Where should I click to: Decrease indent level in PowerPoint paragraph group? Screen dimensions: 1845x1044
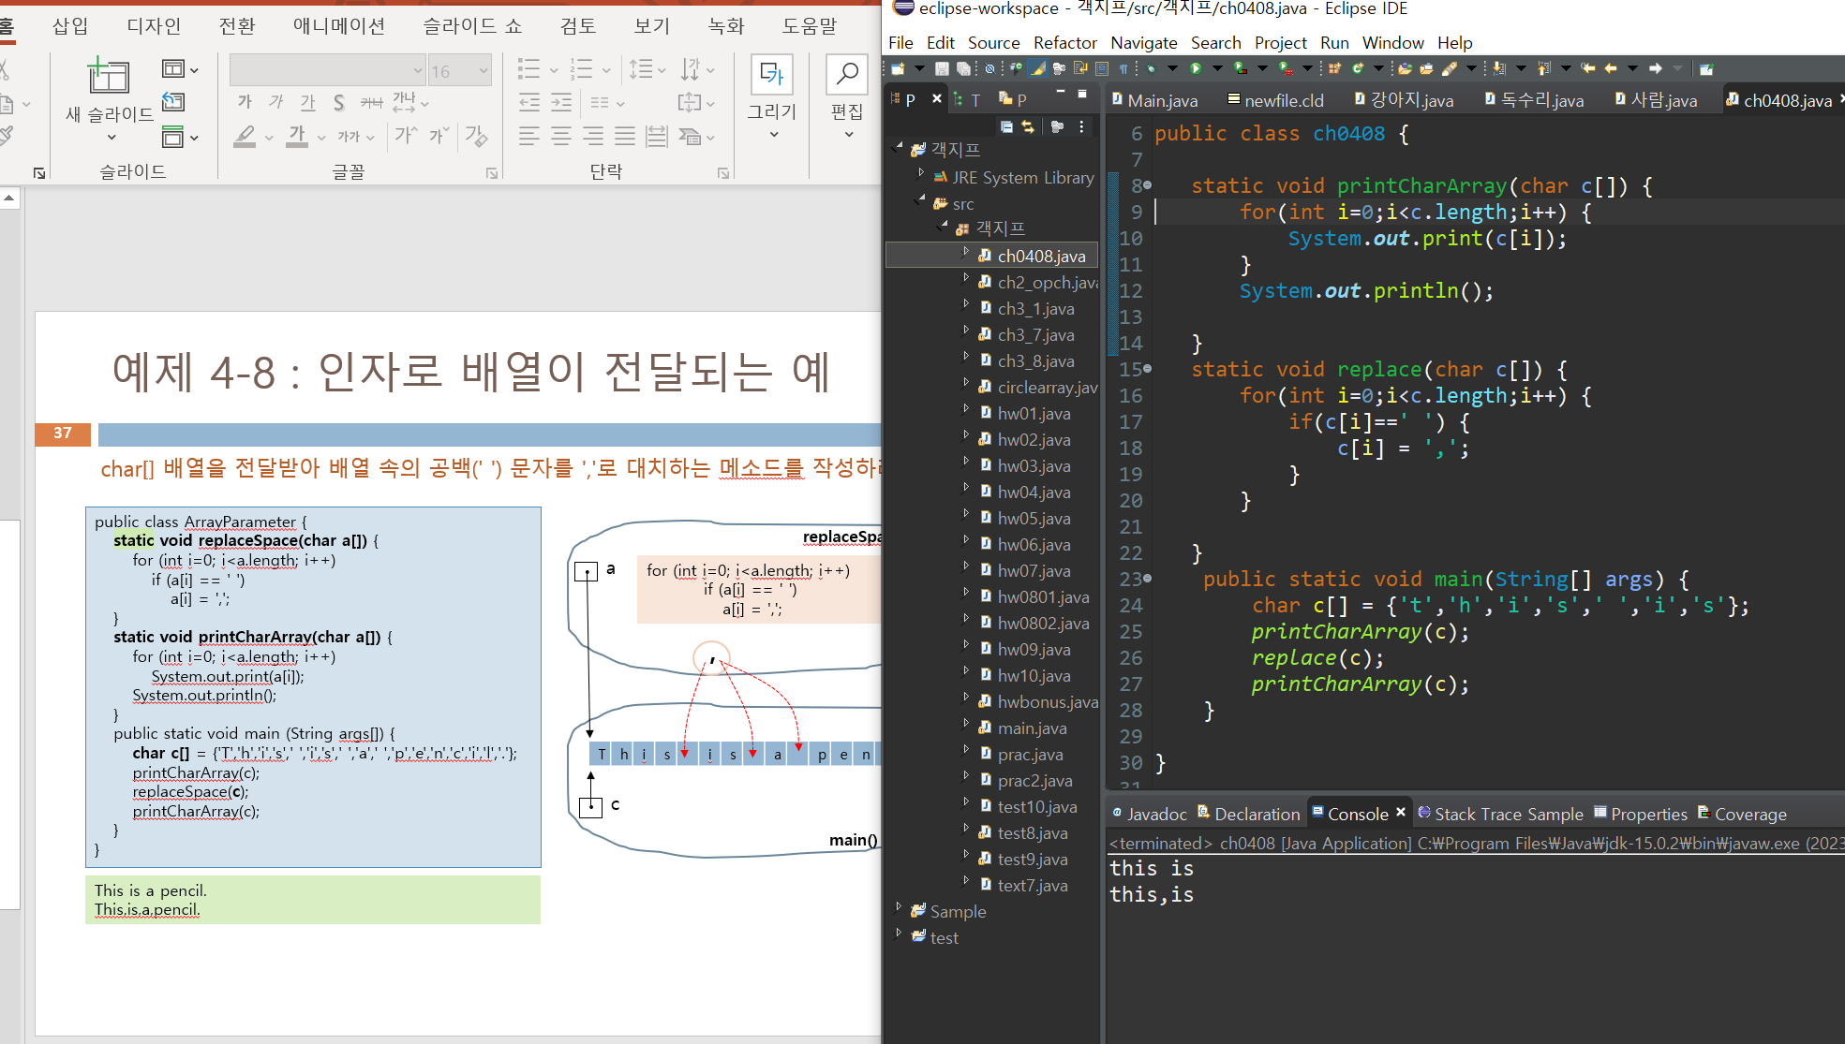tap(529, 103)
